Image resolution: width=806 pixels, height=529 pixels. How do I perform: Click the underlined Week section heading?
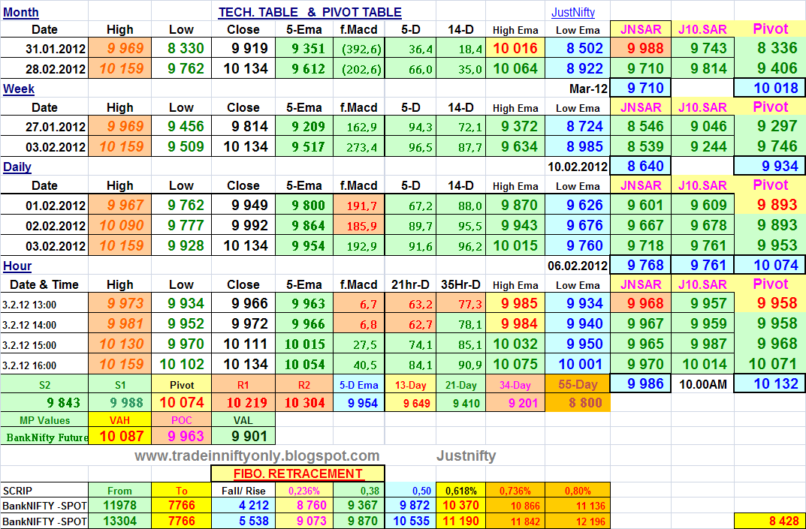19,89
